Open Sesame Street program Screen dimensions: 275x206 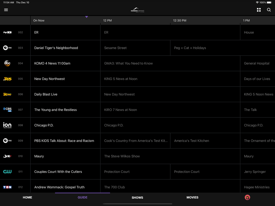pos(135,48)
